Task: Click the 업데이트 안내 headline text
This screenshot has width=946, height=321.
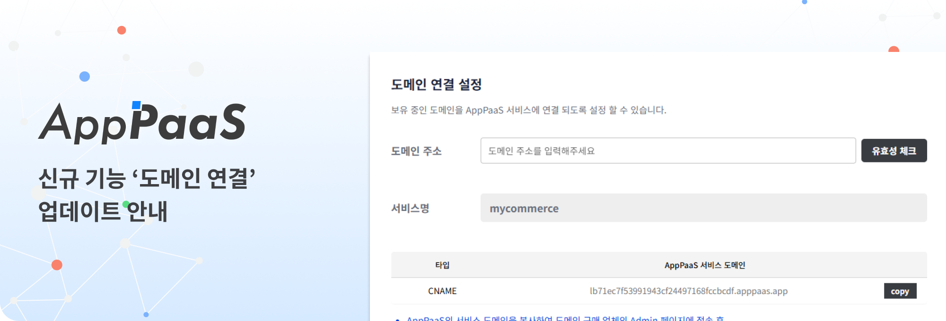Action: pos(103,211)
